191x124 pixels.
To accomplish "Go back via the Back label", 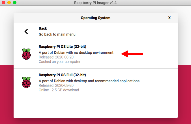I will tap(43, 28).
